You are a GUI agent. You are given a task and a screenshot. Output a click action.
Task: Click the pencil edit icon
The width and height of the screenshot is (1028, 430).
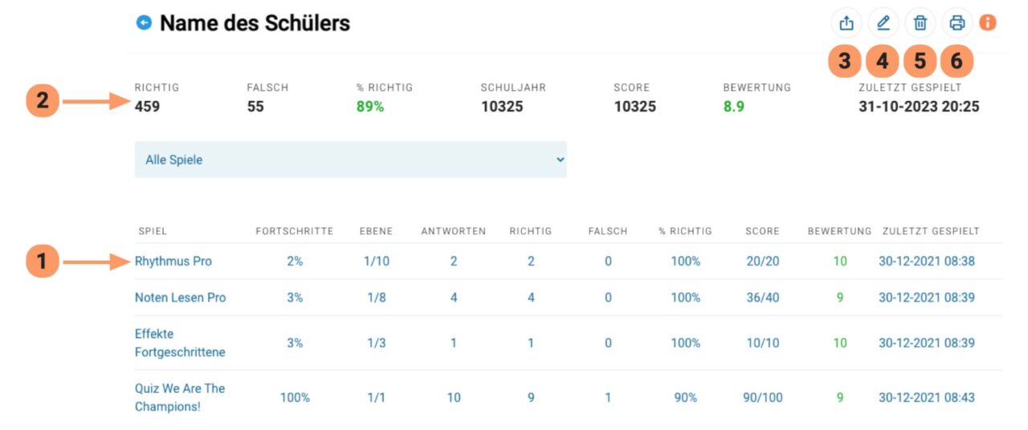click(x=883, y=23)
